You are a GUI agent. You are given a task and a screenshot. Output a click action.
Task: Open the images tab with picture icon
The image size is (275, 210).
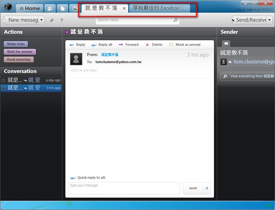pos(75,8)
